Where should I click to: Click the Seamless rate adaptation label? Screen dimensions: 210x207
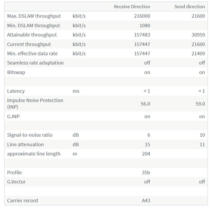click(x=35, y=63)
